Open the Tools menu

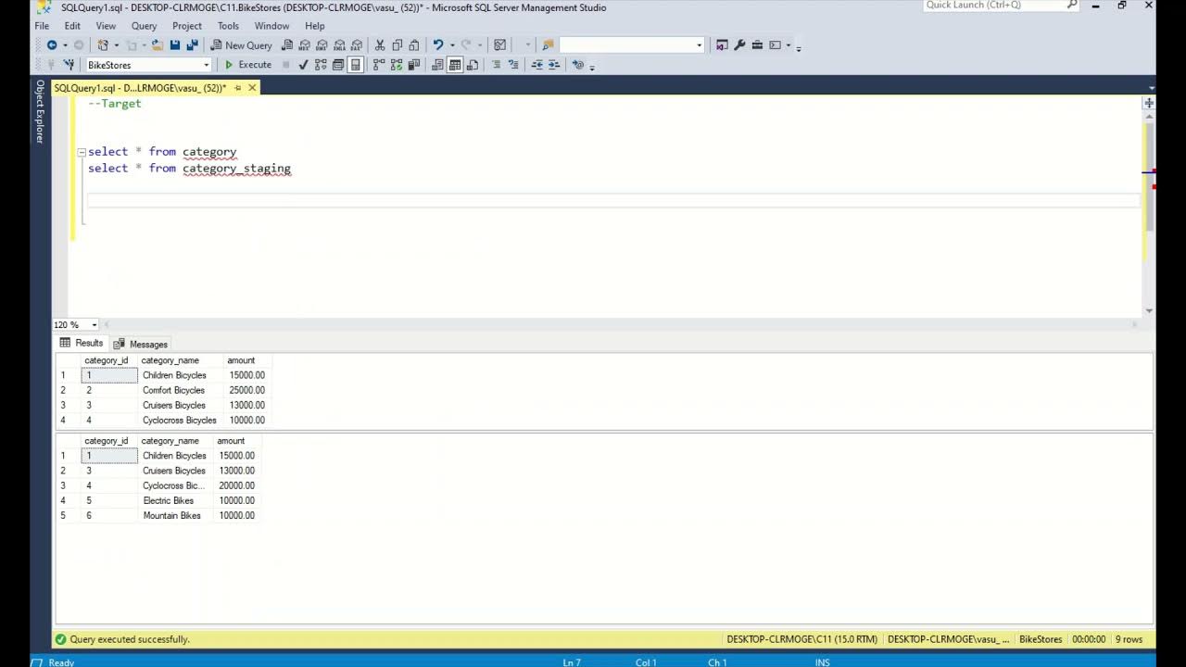pyautogui.click(x=228, y=26)
